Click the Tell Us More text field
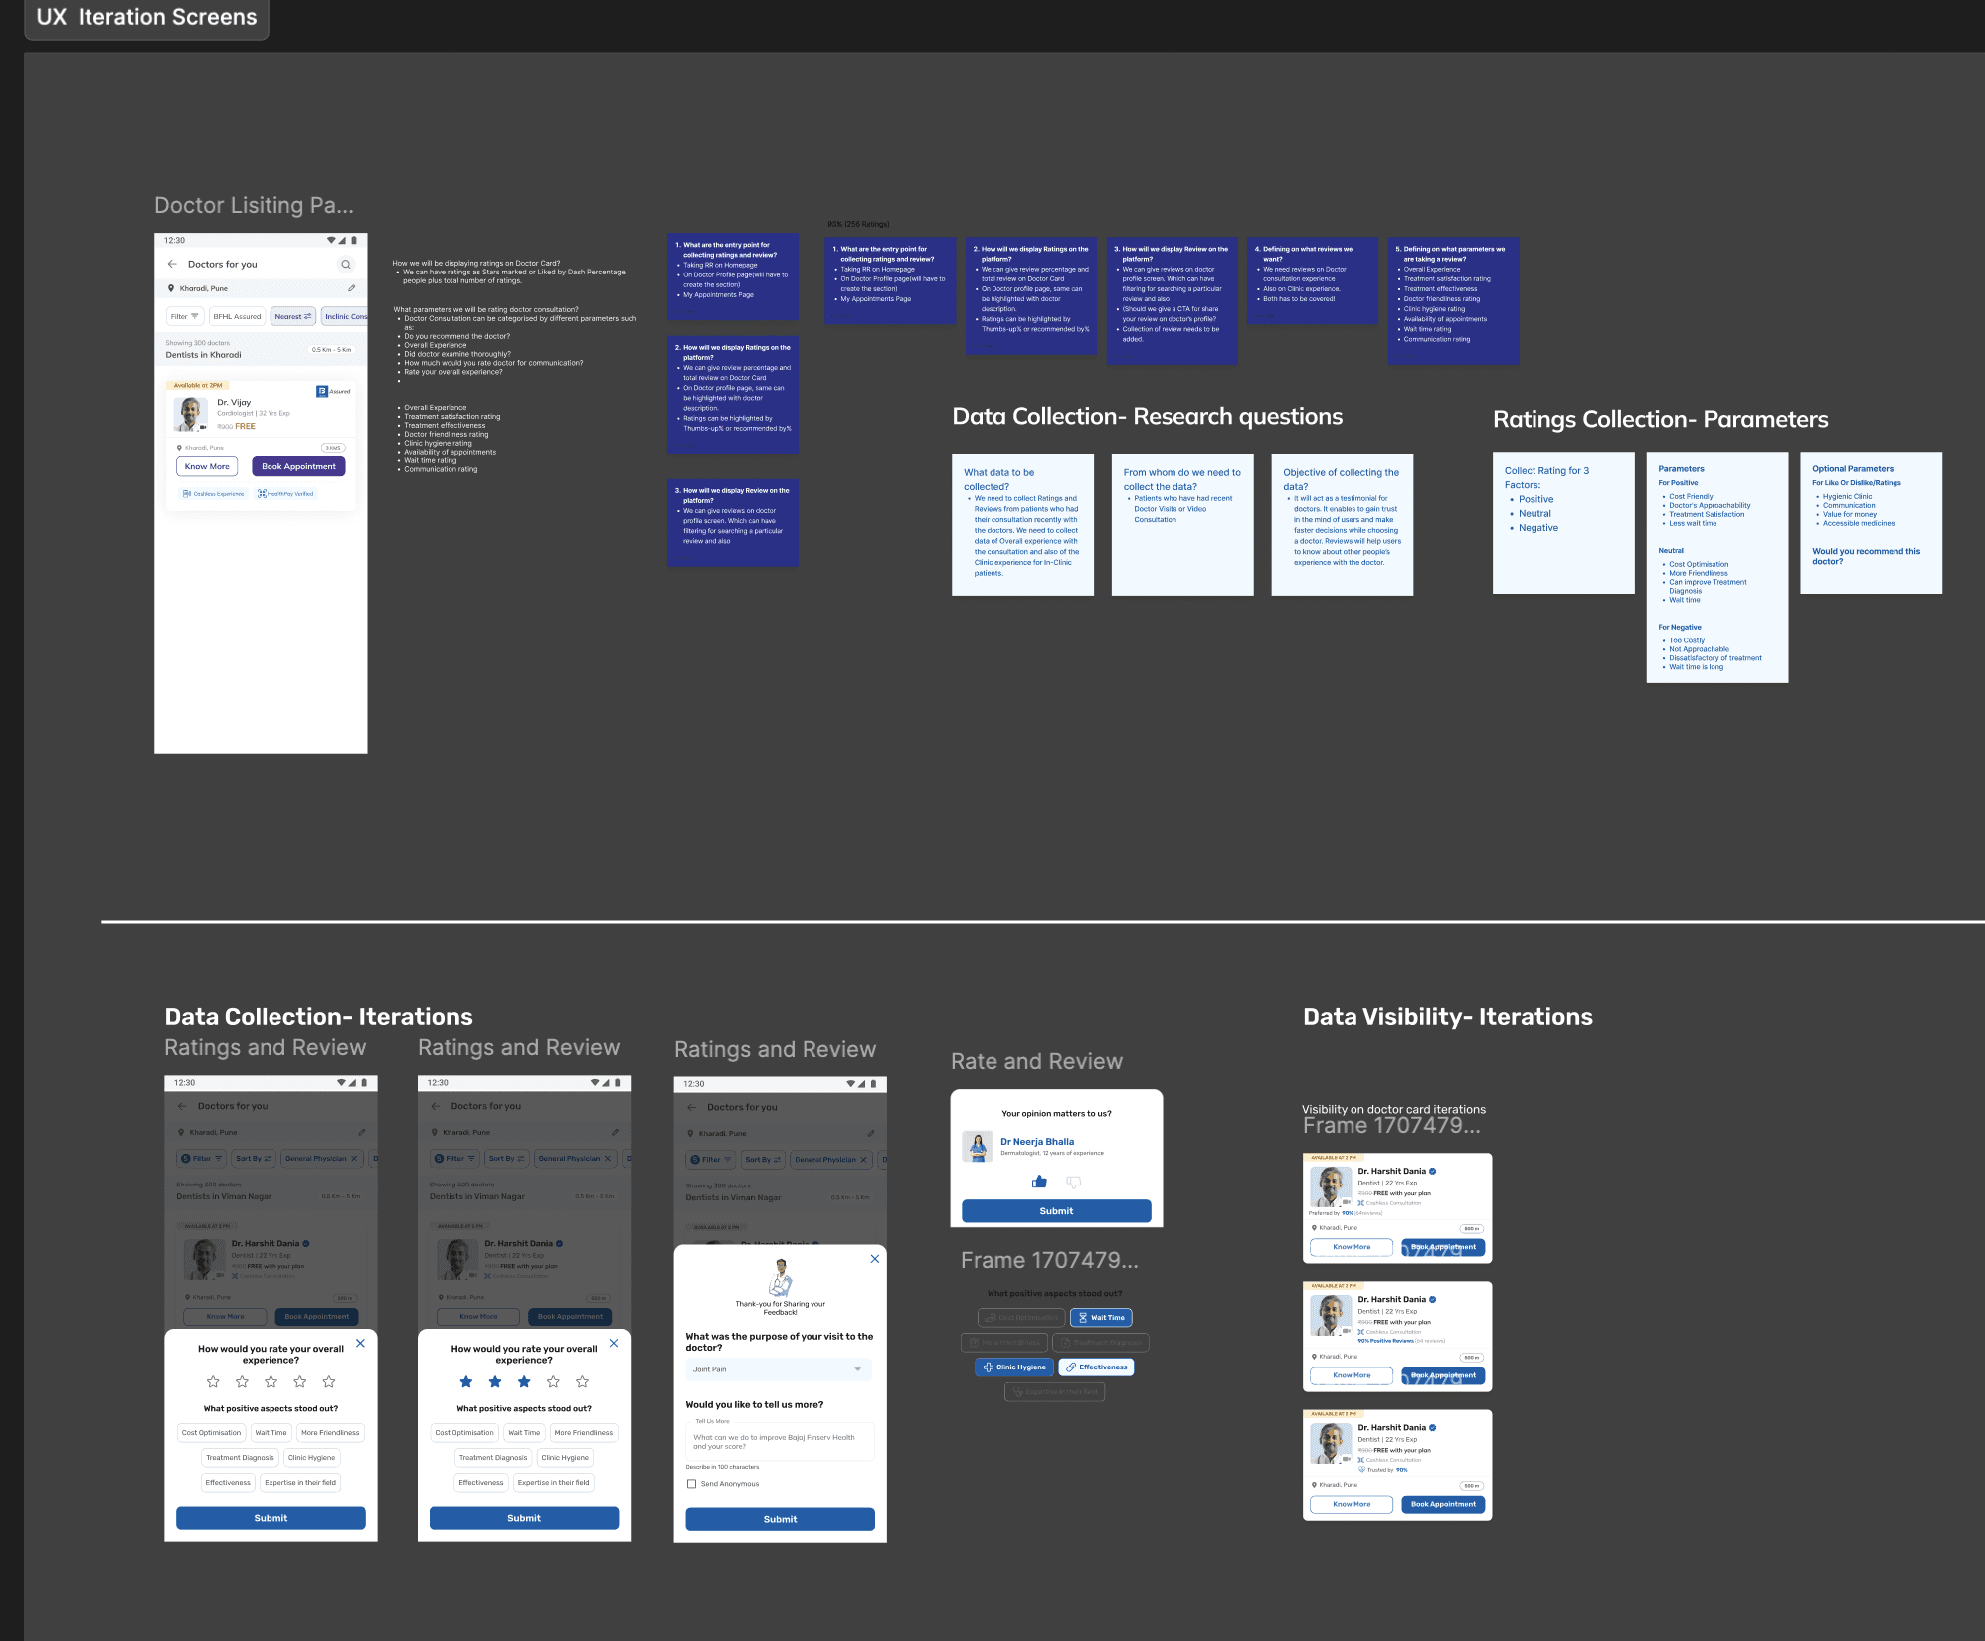 click(780, 1442)
